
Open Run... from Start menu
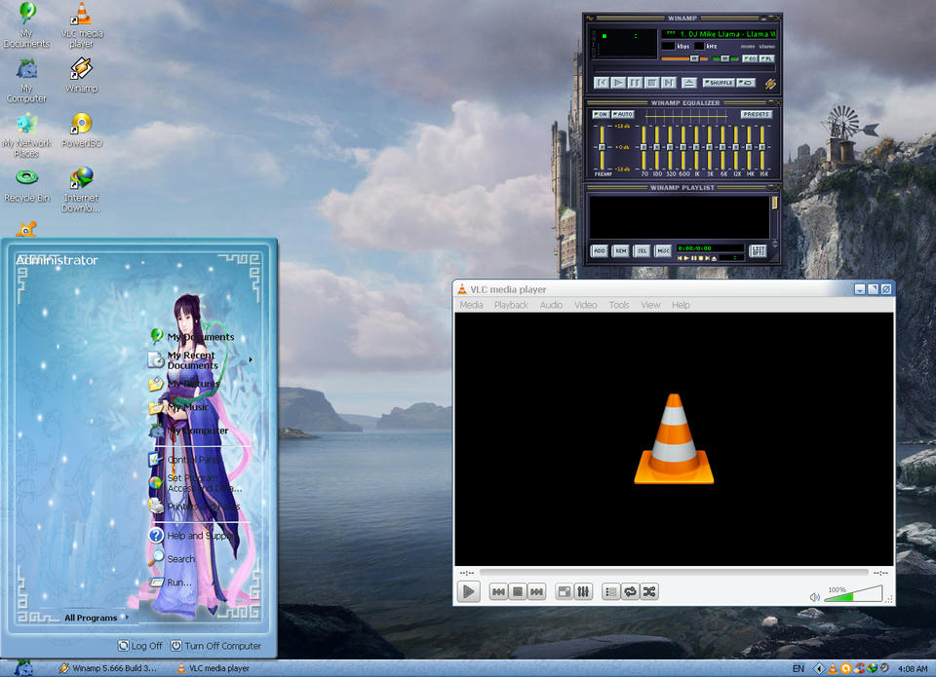pos(172,583)
